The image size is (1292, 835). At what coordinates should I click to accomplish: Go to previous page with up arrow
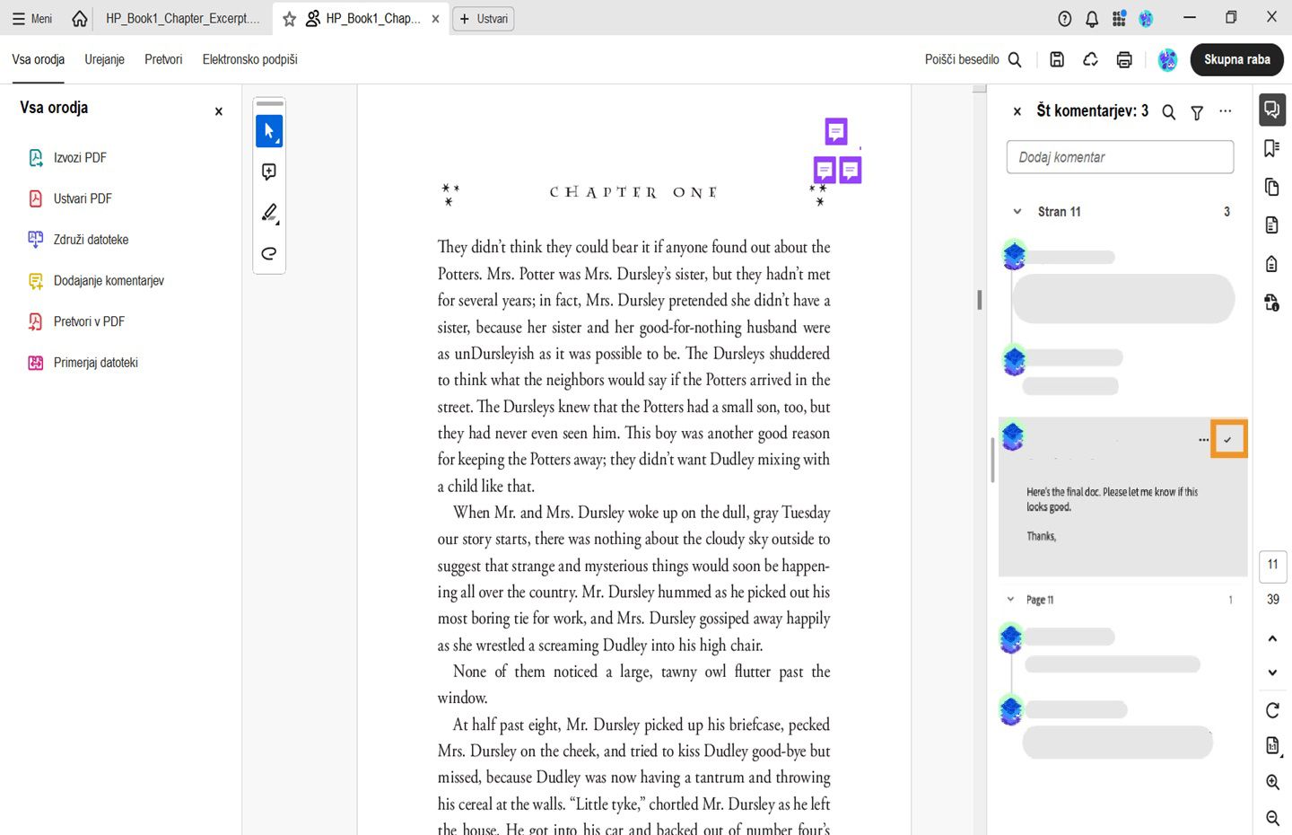pos(1272,638)
